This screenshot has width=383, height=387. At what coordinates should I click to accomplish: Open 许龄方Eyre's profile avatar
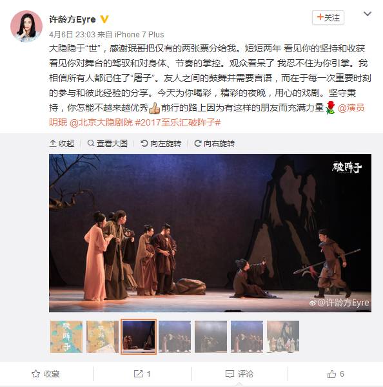(26, 26)
